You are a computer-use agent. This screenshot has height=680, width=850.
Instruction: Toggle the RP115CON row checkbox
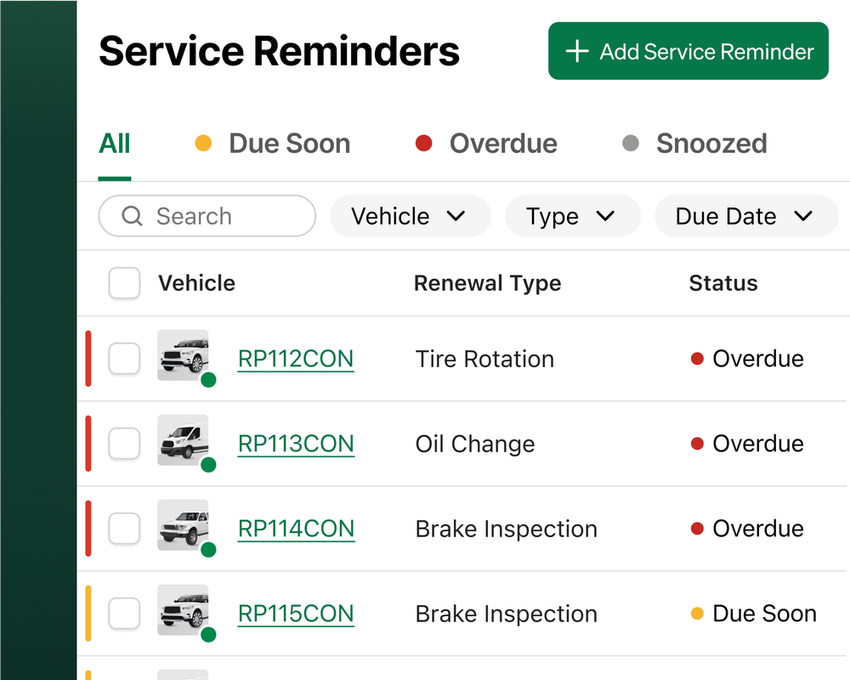click(124, 614)
